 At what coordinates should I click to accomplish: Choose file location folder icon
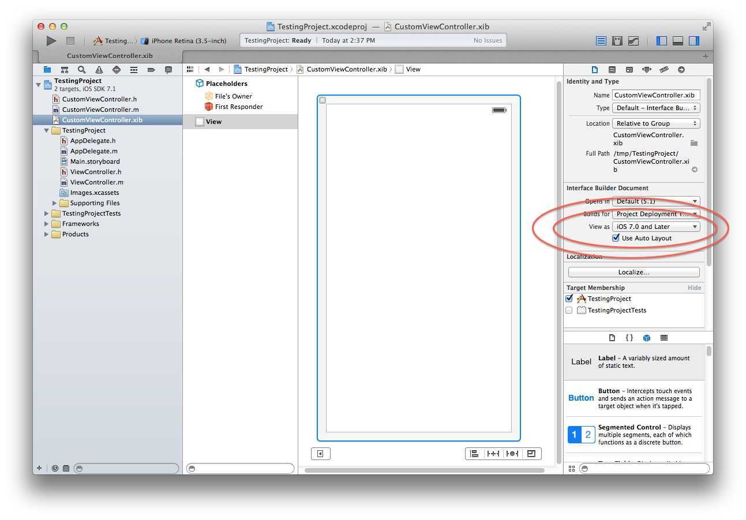[x=694, y=142]
